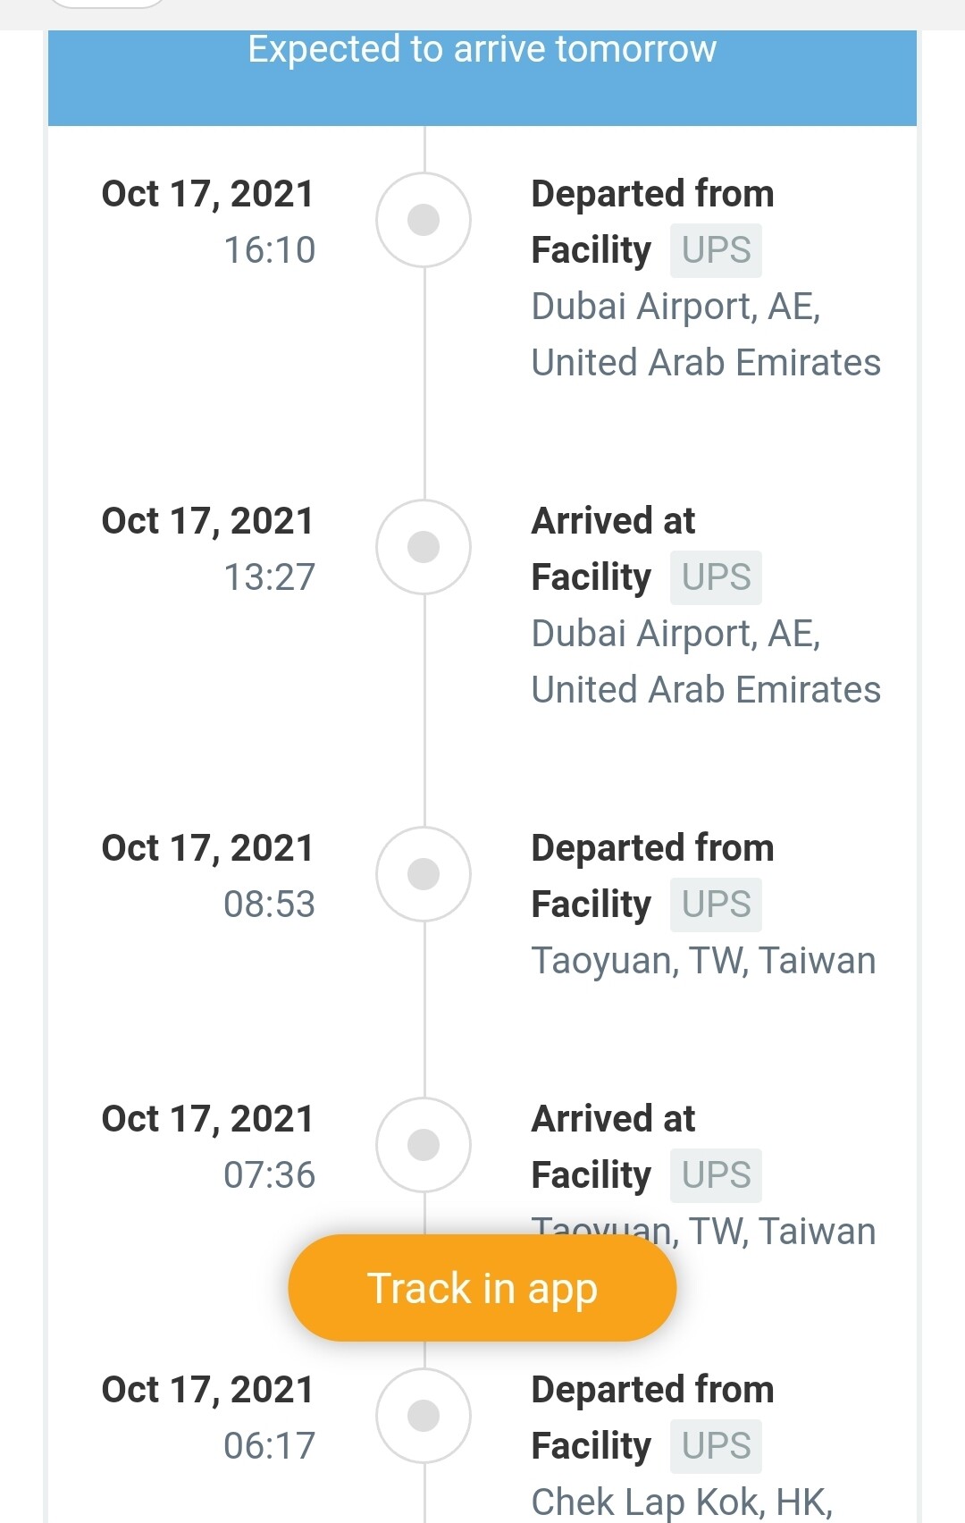
Task: Open Dubai Airport location of 16:10 departure
Action: (x=706, y=334)
